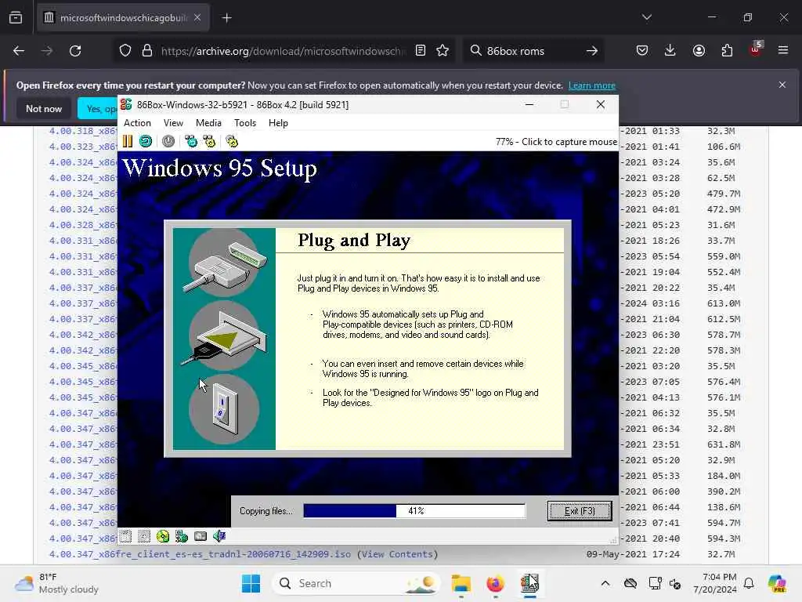Bookmark this page with star icon
This screenshot has height=602, width=802.
(x=443, y=51)
